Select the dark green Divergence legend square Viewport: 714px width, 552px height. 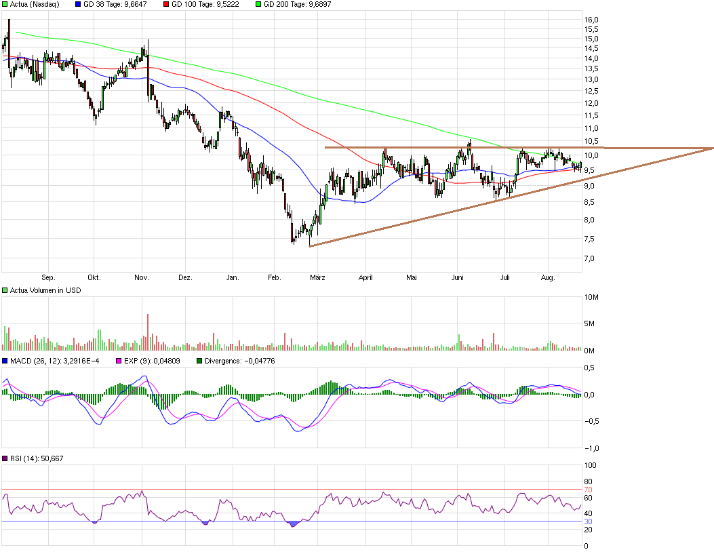200,361
